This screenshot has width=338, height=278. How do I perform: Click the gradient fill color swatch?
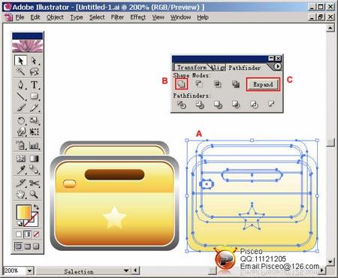coord(24,212)
